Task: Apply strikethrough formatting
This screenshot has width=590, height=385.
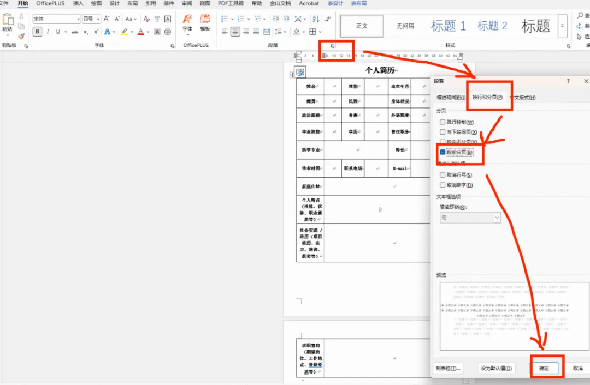Action: [75, 32]
